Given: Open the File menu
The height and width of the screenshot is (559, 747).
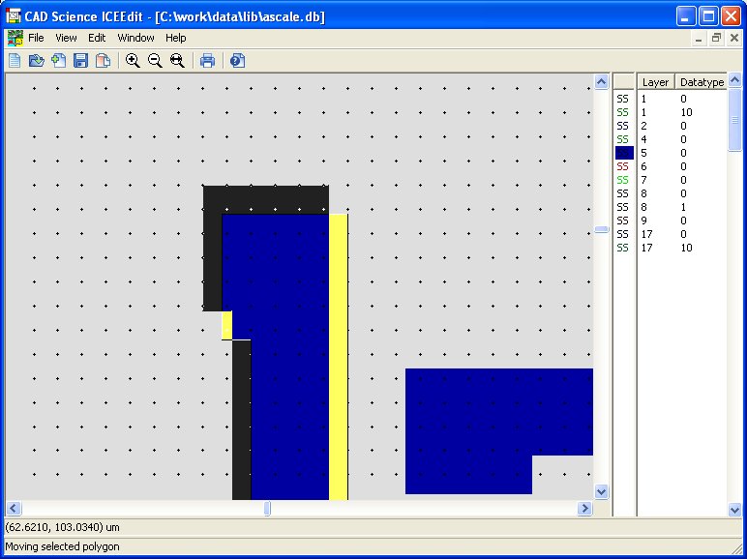Looking at the screenshot, I should 36,38.
